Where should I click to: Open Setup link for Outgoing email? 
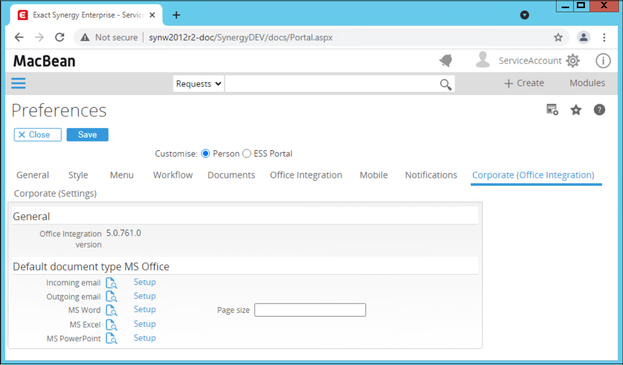pos(145,296)
